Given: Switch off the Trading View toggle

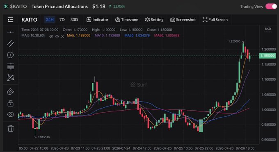Looking at the screenshot, I should pyautogui.click(x=271, y=7).
